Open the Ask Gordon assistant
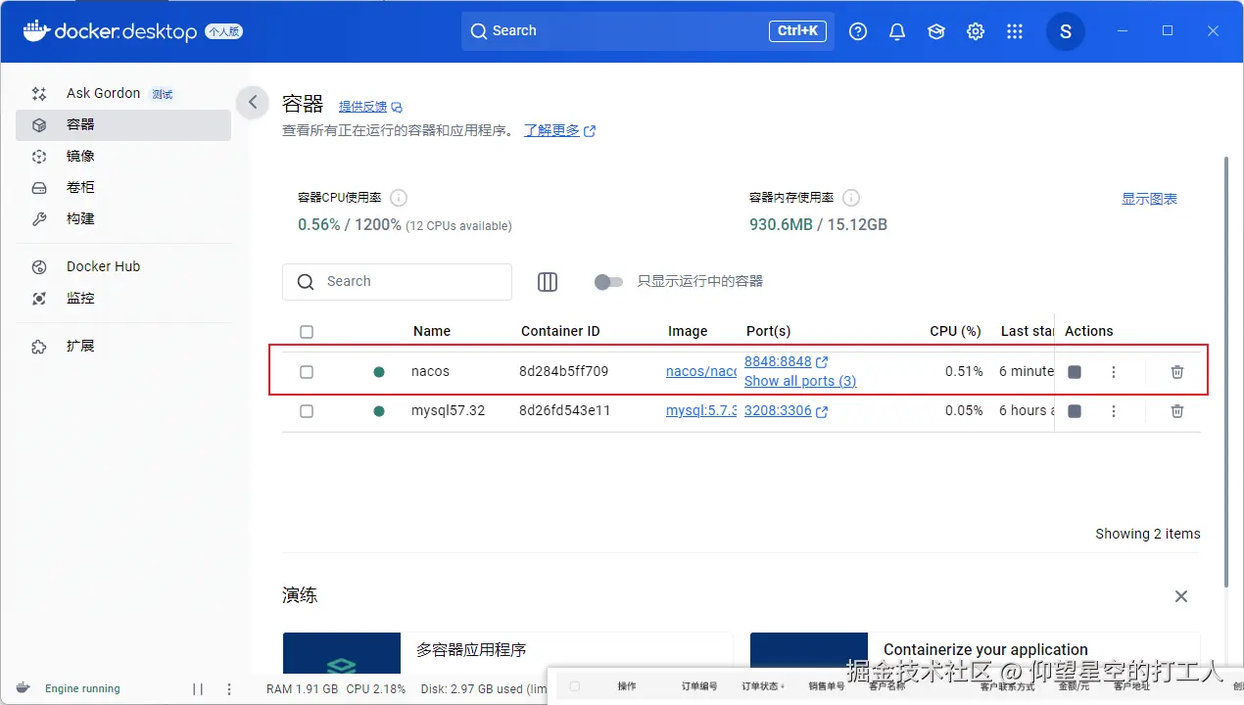Image resolution: width=1244 pixels, height=705 pixels. pyautogui.click(x=104, y=93)
